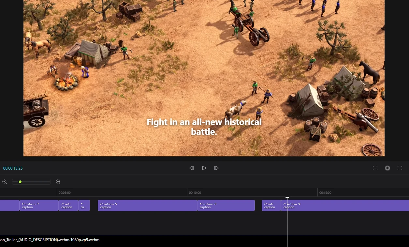Step forward one frame in the preview

(216, 168)
